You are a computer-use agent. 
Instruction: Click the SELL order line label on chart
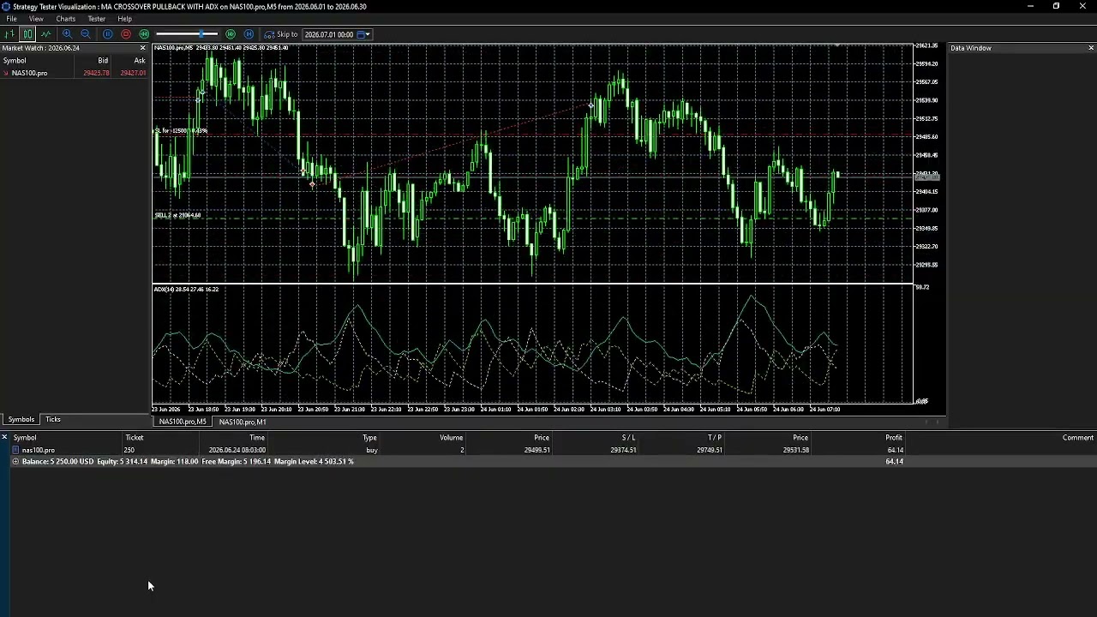[x=177, y=215]
